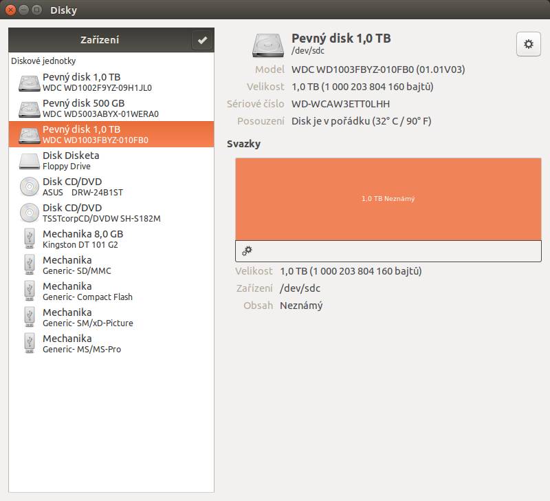Select the 1,0 TB Neznámý volume block
Screen dimensions: 550x501
click(x=388, y=199)
